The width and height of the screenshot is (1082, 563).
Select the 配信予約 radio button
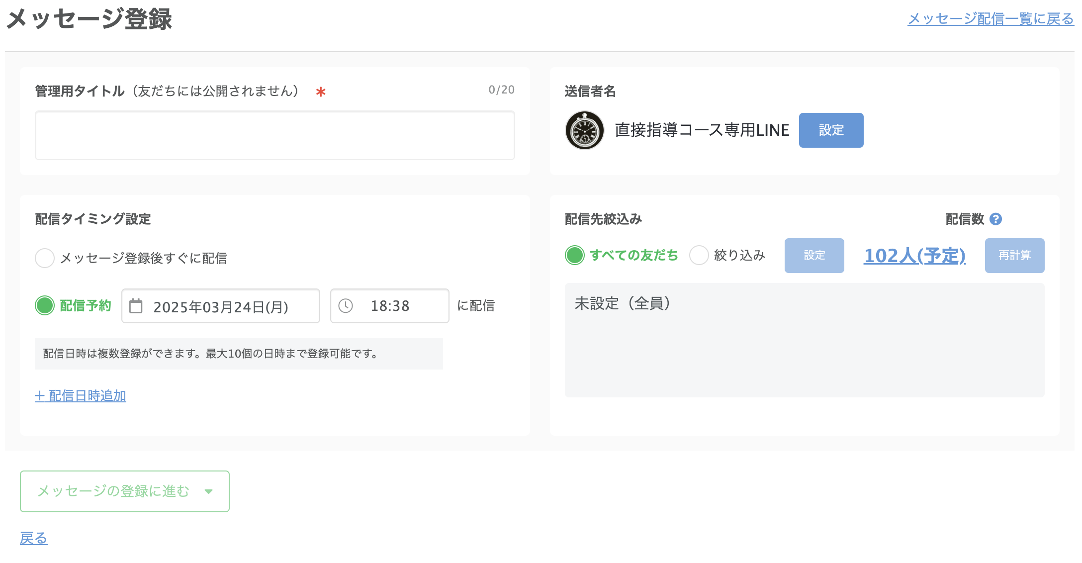45,306
